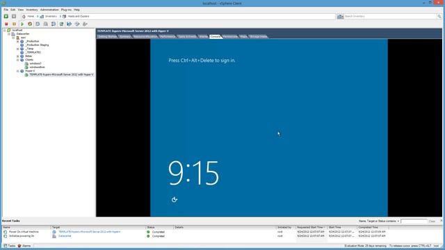Image resolution: width=445 pixels, height=250 pixels.
Task: Switch to the Tasks & Events tab
Action: pyautogui.click(x=187, y=37)
